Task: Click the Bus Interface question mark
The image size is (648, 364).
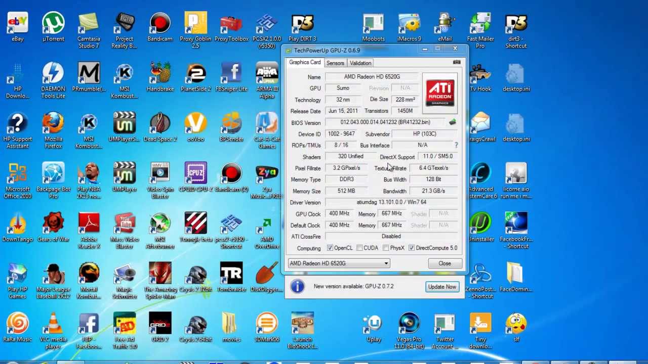Action: 456,145
